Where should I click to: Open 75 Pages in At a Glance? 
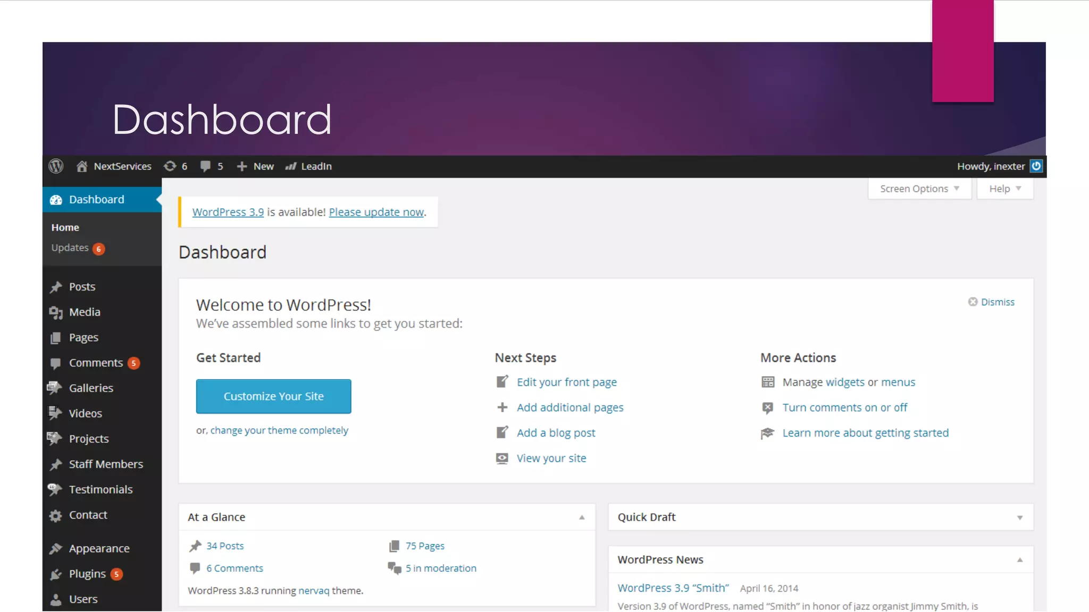click(x=425, y=546)
